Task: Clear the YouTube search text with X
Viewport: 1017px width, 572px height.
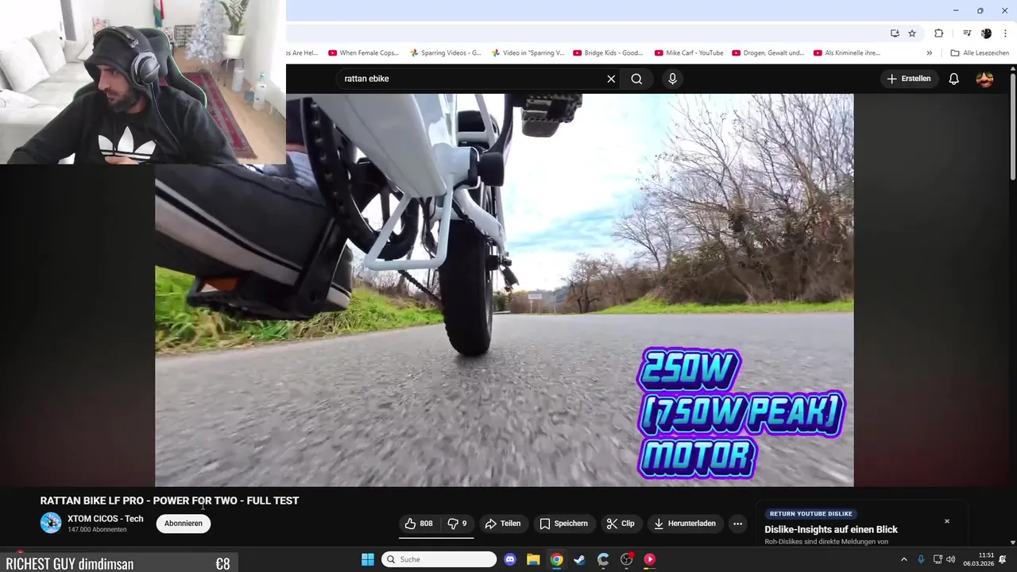Action: 611,79
